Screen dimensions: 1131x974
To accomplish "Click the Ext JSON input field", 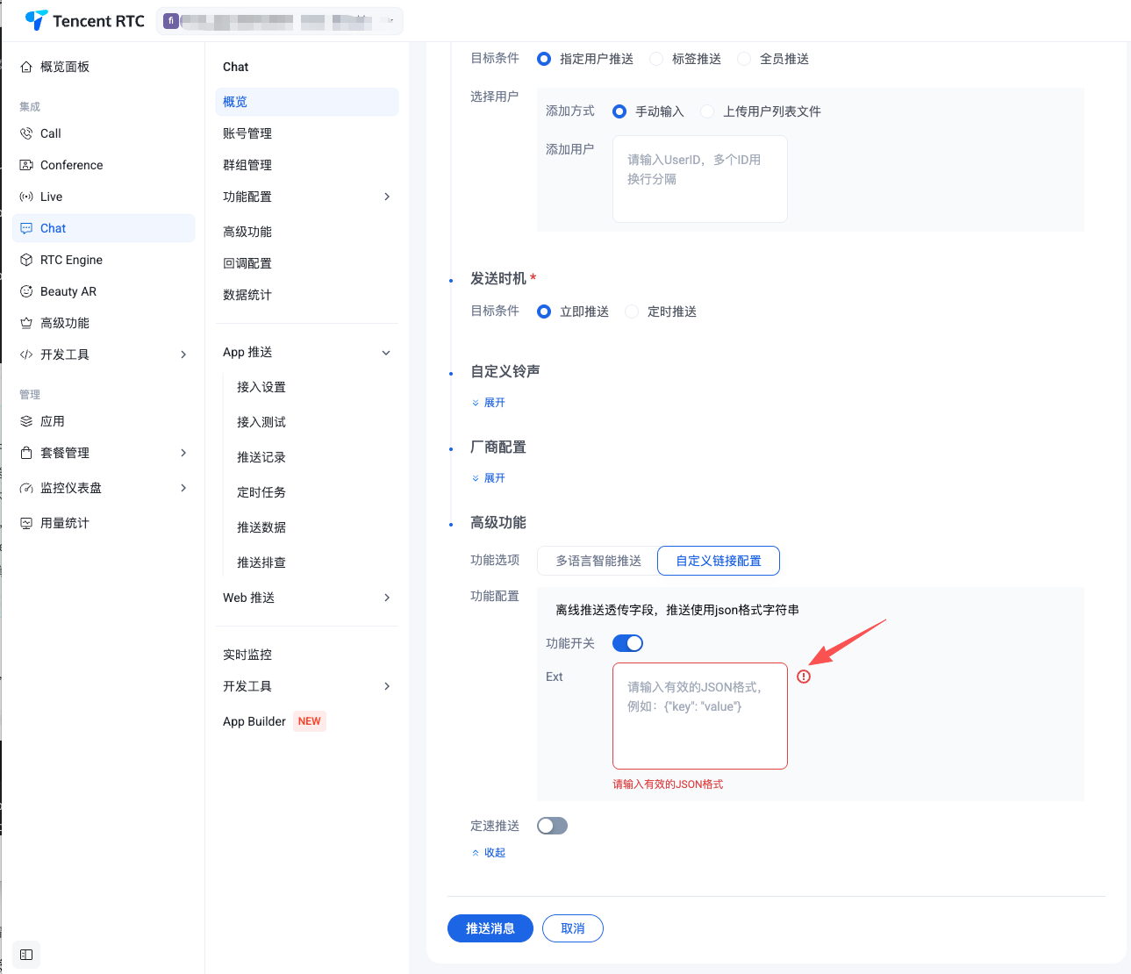I will [x=699, y=716].
